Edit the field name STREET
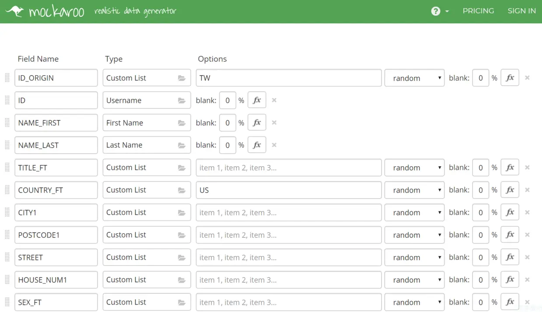The width and height of the screenshot is (542, 312). [56, 257]
